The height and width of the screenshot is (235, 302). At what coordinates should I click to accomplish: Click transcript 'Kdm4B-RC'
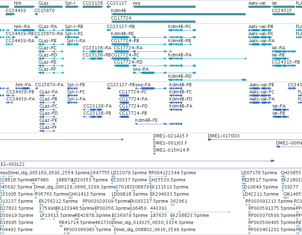coord(180,27)
